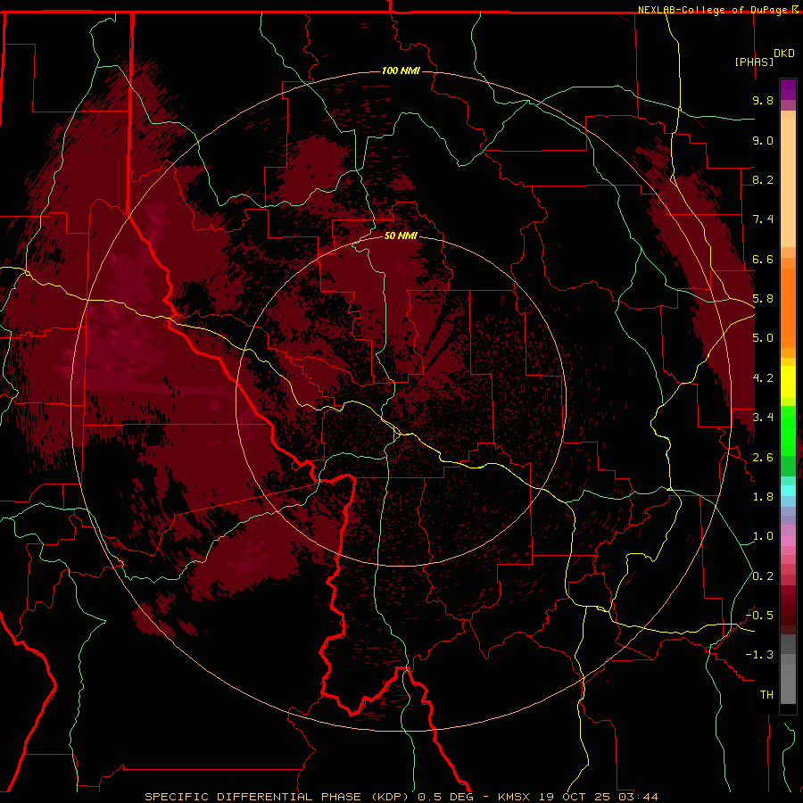Click the gray TH segment of color scale
Image resolution: width=803 pixels, height=803 pixels.
[788, 683]
